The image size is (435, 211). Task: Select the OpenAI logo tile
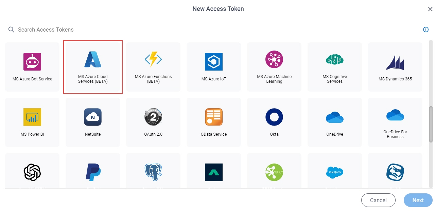click(x=32, y=171)
